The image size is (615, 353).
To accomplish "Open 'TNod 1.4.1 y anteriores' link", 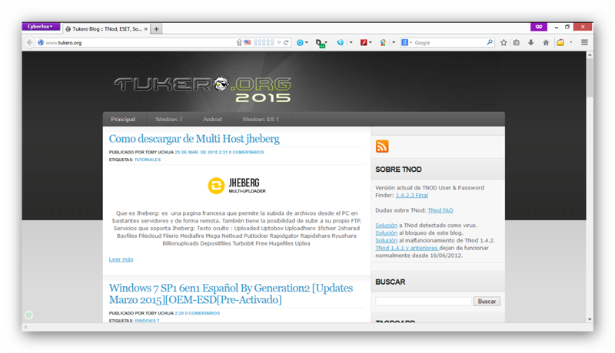I will [407, 248].
